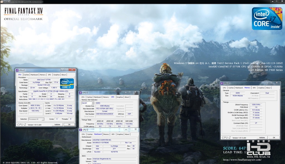Click OK in the CPU-tab CPU-Z window
The height and width of the screenshot is (164, 285).
coord(69,125)
